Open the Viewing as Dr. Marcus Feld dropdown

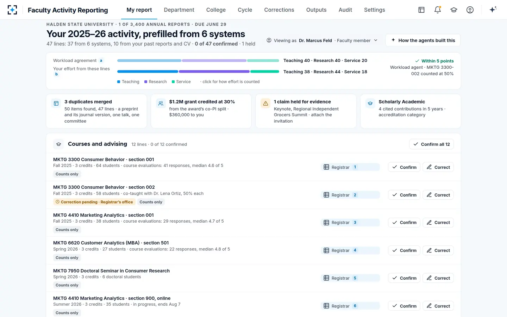322,41
